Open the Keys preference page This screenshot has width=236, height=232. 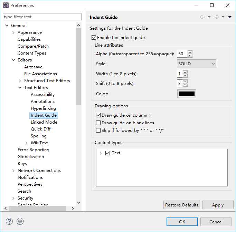pyautogui.click(x=22, y=164)
